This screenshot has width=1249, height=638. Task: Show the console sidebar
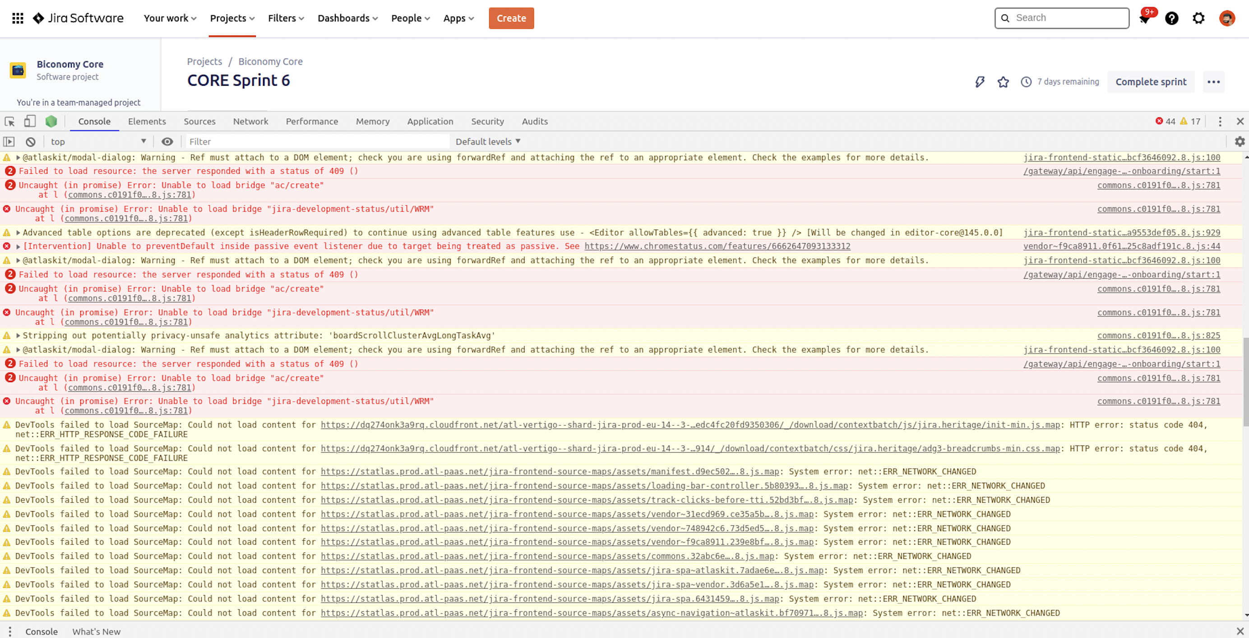tap(9, 142)
